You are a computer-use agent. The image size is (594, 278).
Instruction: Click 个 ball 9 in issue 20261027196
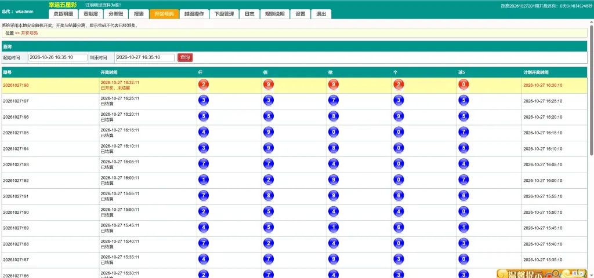399,116
